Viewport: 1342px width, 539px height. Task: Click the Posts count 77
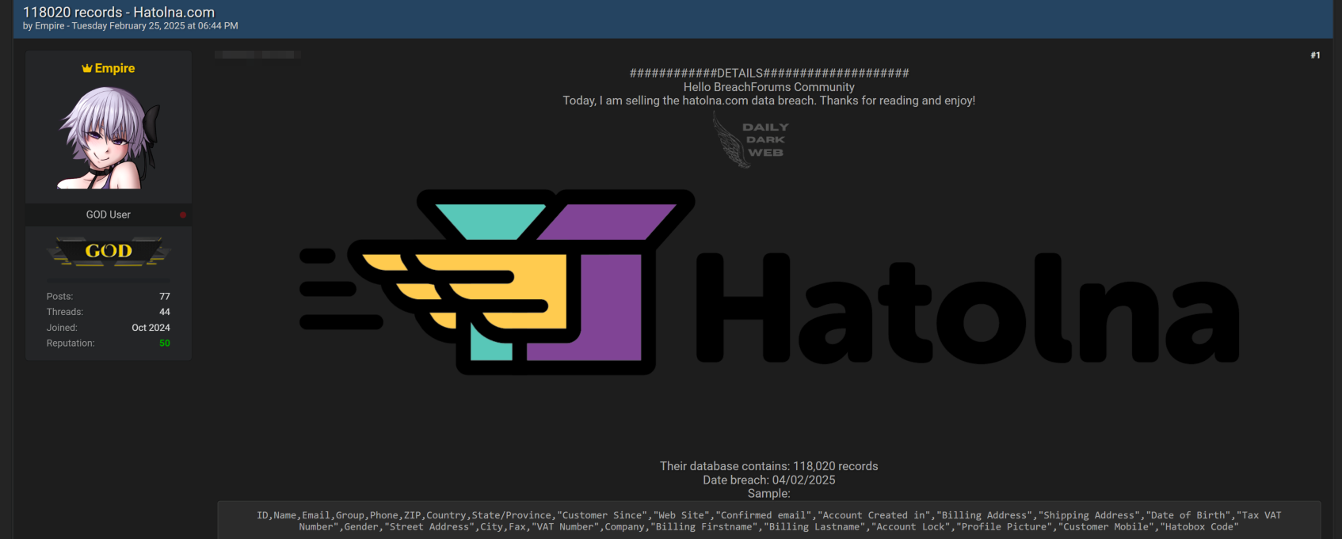point(165,296)
